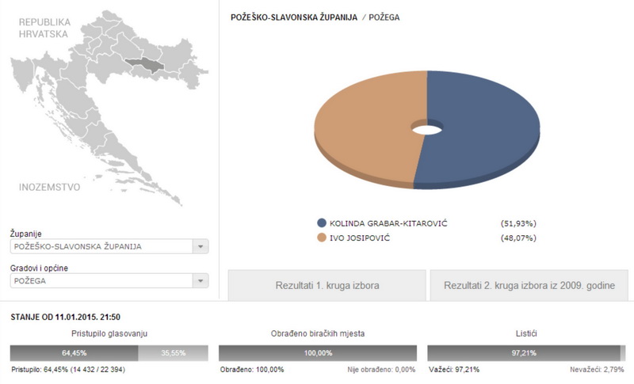This screenshot has height=384, width=634.
Task: Click the 97,21% valid ballots bar
Action: (524, 353)
